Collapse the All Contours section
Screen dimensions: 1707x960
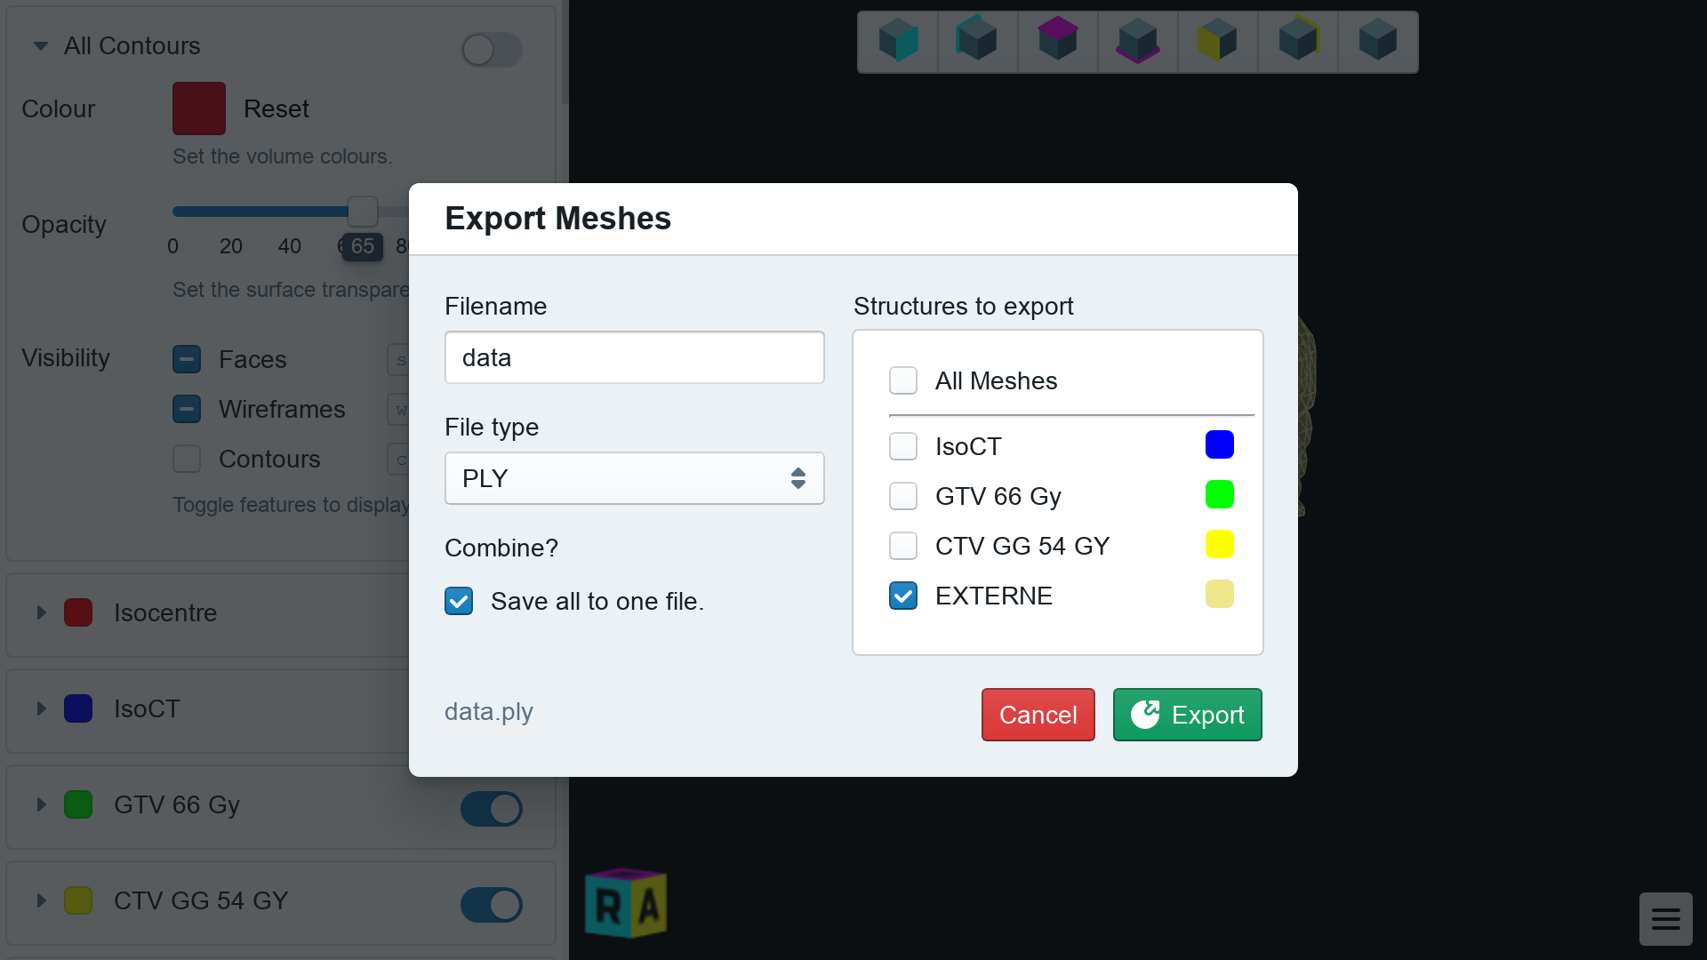point(41,46)
